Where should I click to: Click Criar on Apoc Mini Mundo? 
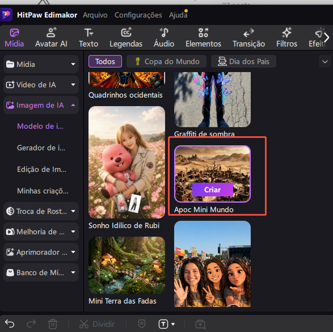tap(213, 190)
